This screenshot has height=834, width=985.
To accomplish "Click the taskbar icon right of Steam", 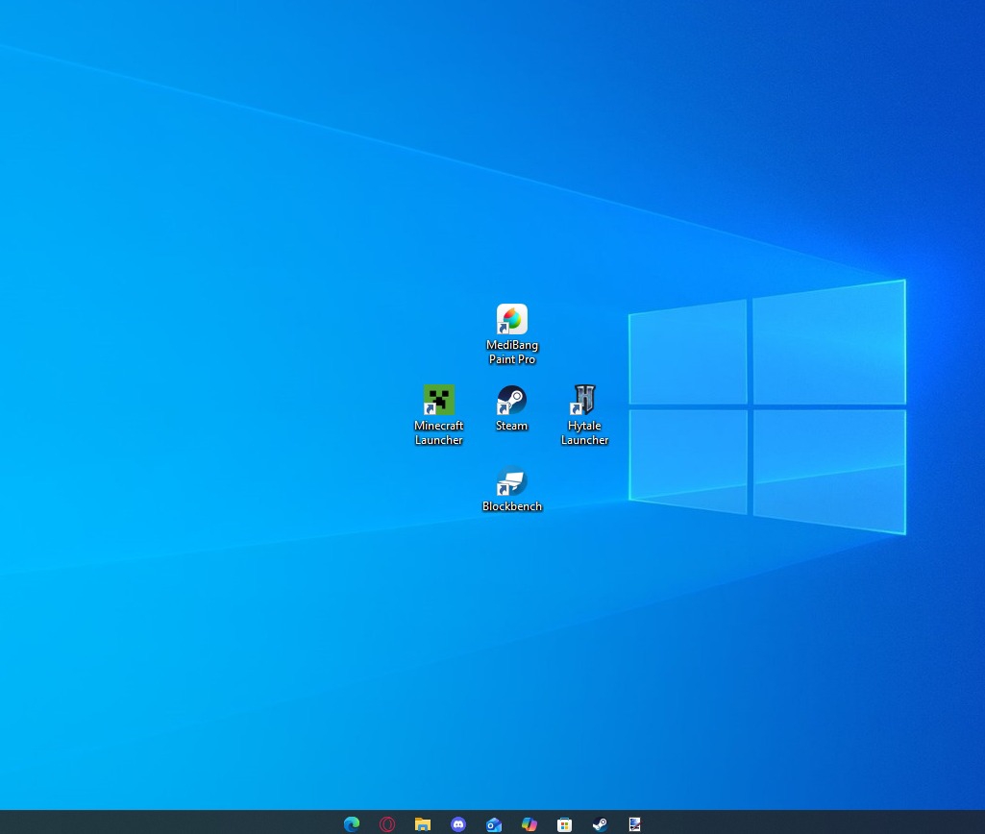I will (x=635, y=823).
